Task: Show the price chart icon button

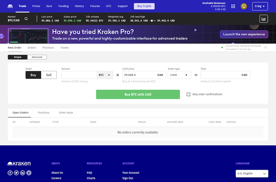Action: [264, 19]
